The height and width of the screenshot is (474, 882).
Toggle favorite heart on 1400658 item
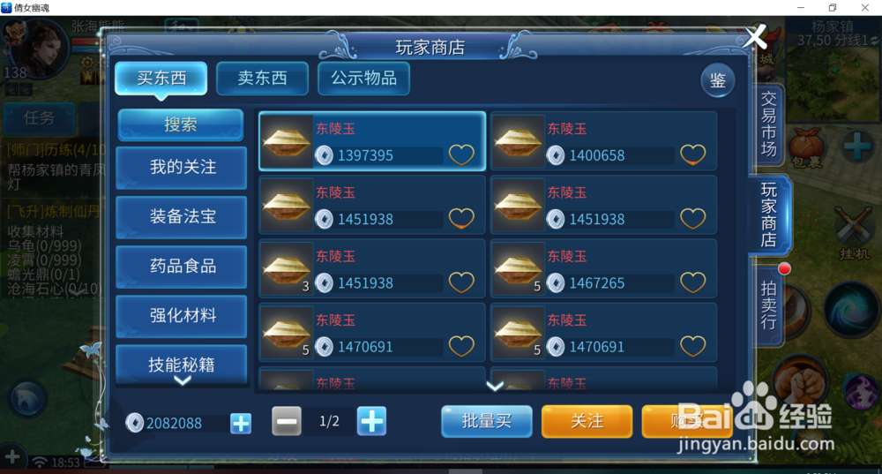pos(693,154)
